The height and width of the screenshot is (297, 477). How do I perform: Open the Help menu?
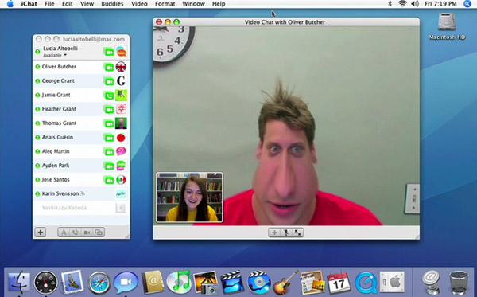coord(219,4)
